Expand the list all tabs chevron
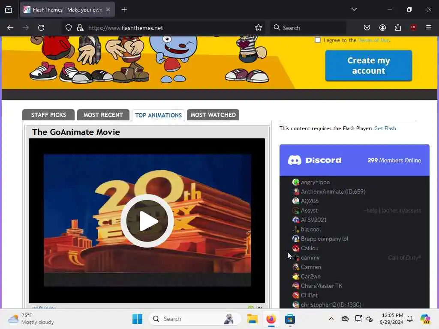439x329 pixels. 354,9
